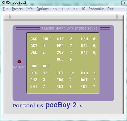Select the VEL value E
The image size is (127, 121).
pos(44,53)
